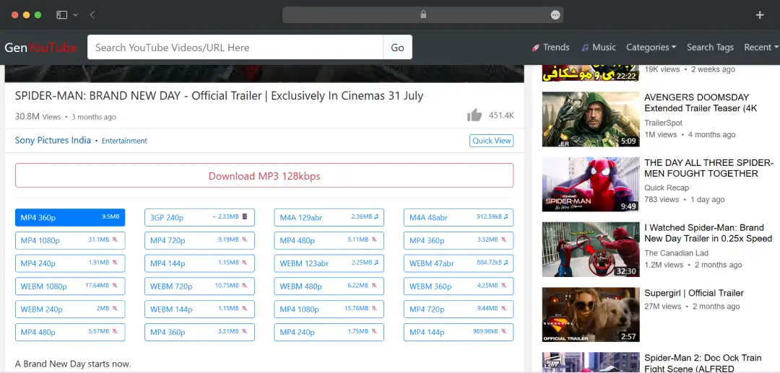
Task: Open a new tab with plus icon
Action: [760, 15]
